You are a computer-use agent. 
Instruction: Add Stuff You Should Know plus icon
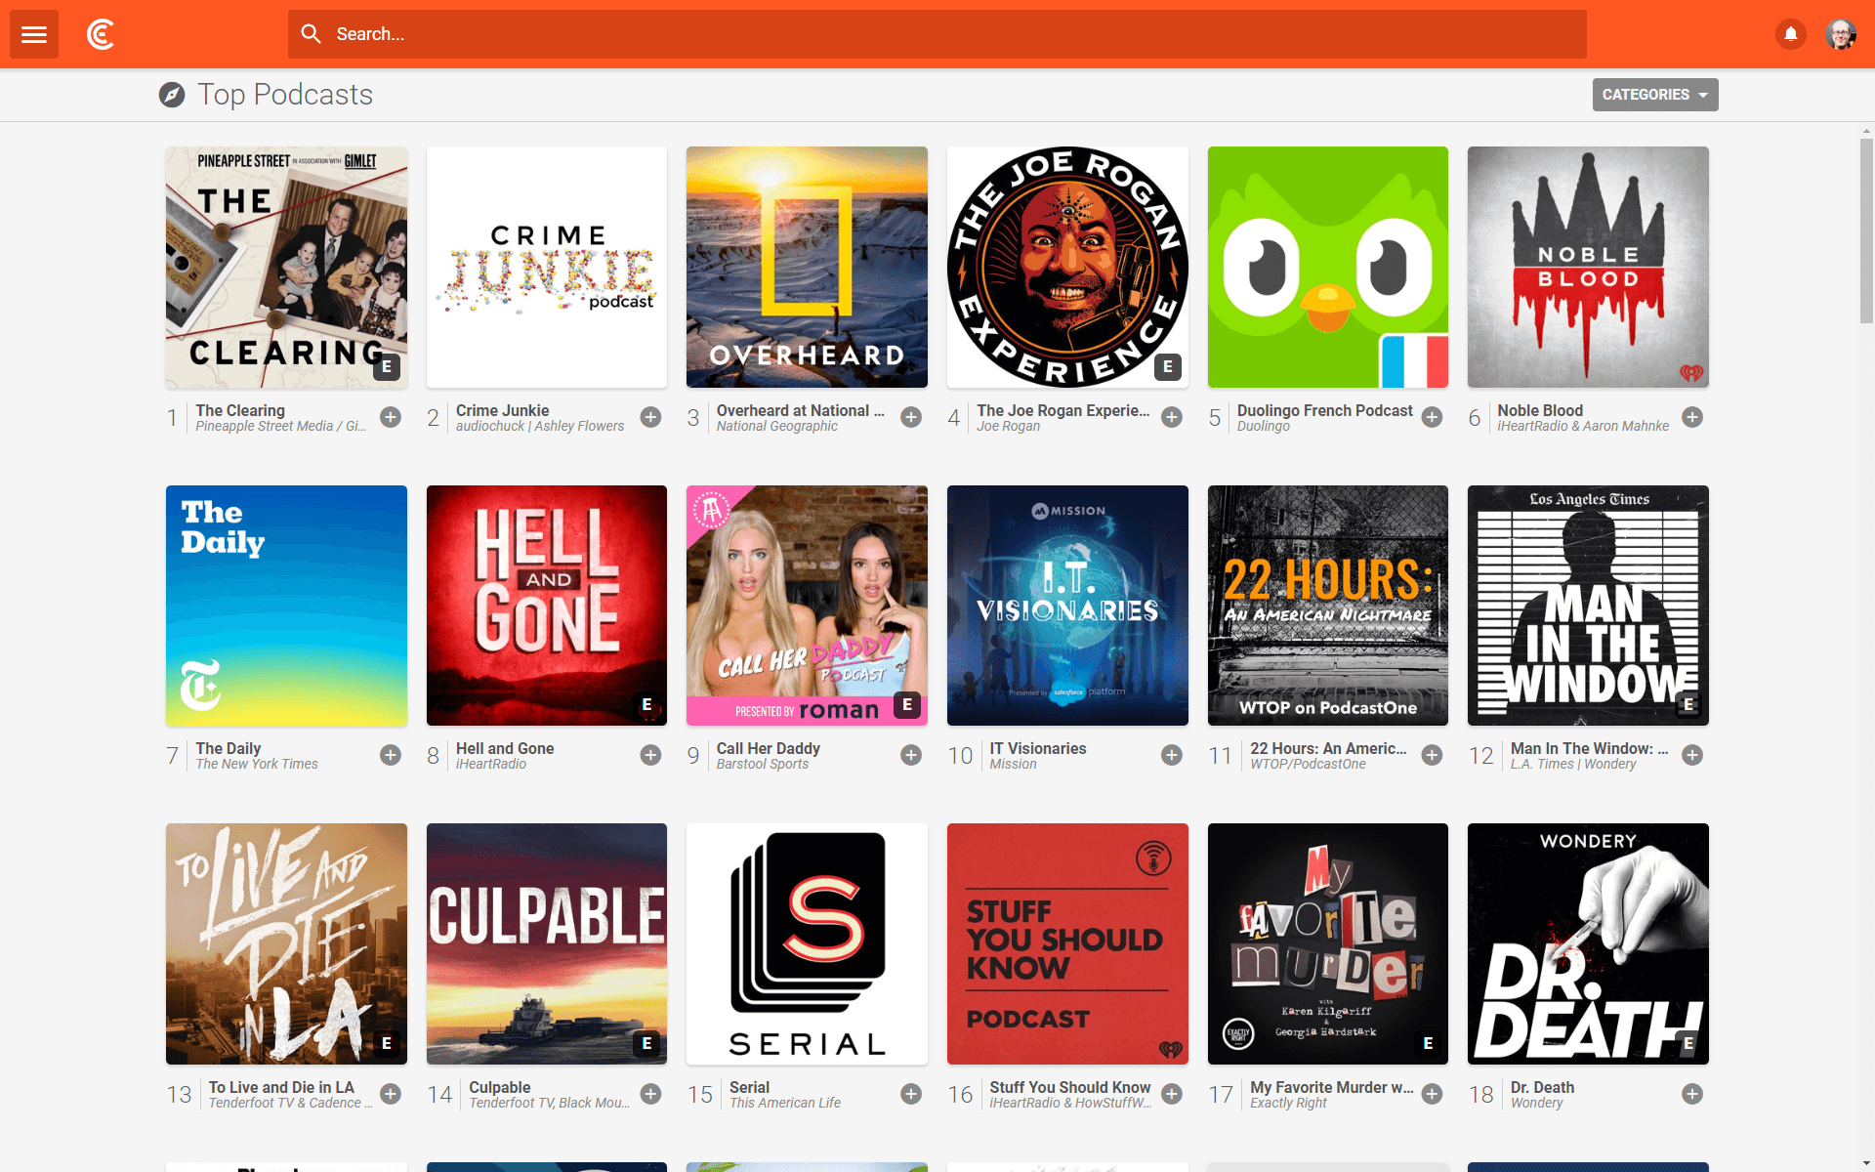[1172, 1094]
